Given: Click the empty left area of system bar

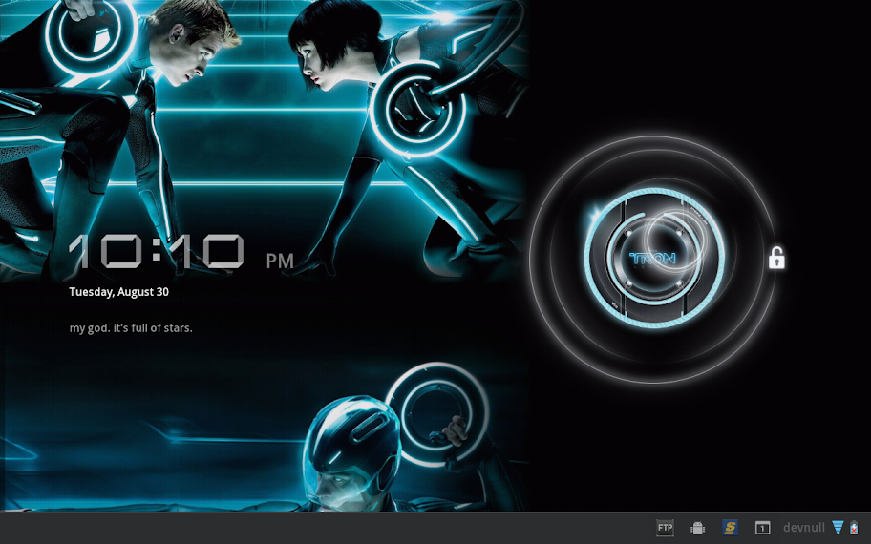Looking at the screenshot, I should (x=287, y=528).
